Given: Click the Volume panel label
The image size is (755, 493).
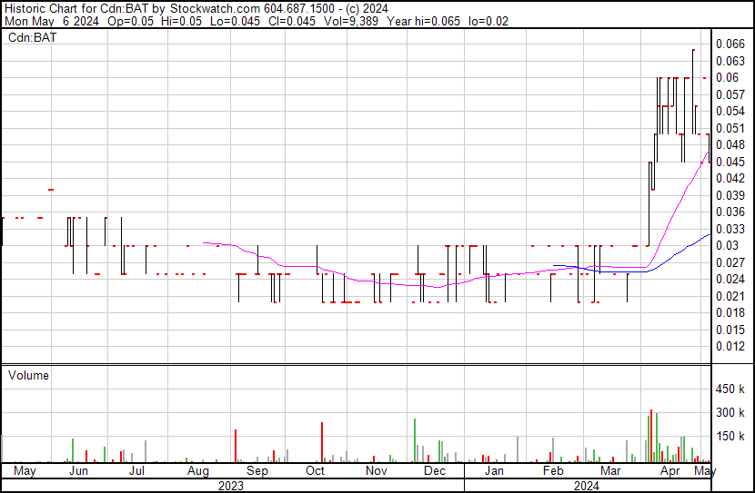Looking at the screenshot, I should pos(28,375).
